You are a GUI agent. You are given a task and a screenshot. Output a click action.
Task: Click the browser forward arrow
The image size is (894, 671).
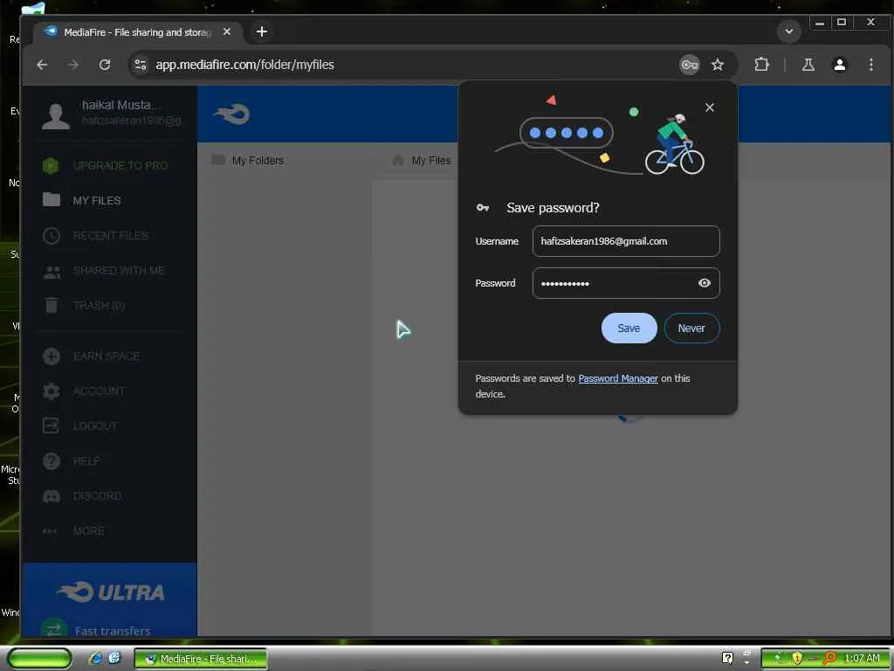[x=73, y=65]
